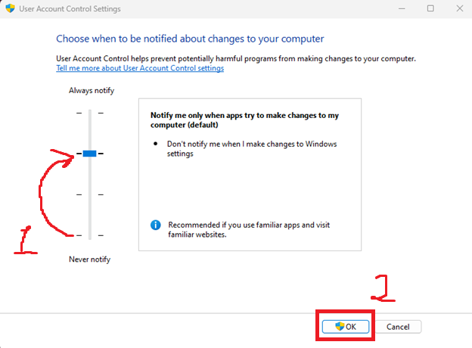Set slider to the third notch level
The height and width of the screenshot is (348, 472).
point(90,194)
